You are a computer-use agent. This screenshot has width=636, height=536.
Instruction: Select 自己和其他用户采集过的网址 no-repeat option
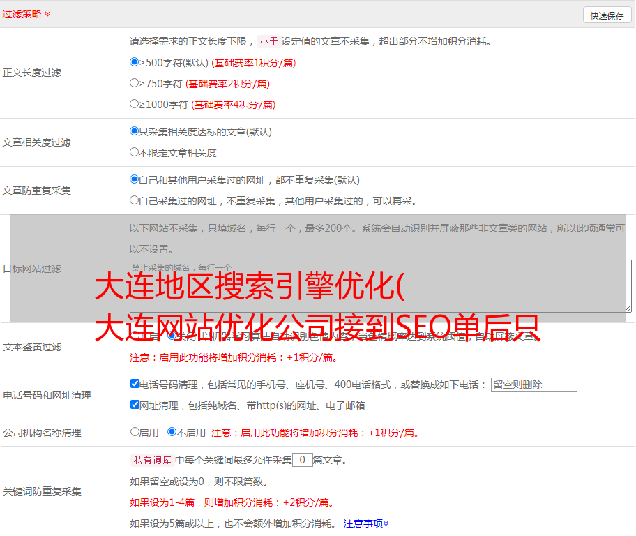tap(134, 179)
